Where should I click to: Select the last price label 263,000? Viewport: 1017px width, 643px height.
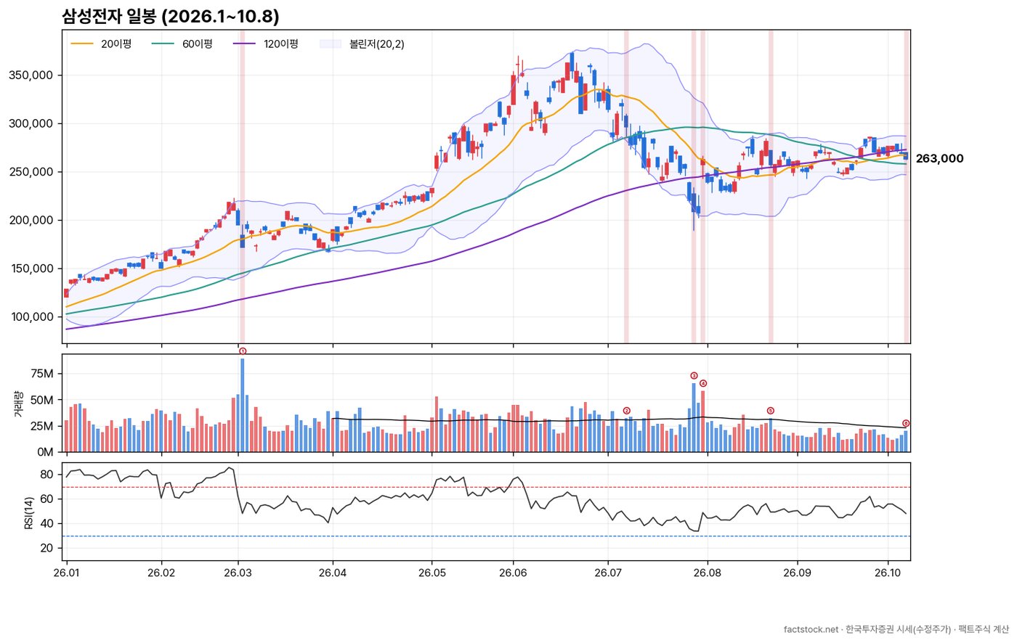(939, 159)
